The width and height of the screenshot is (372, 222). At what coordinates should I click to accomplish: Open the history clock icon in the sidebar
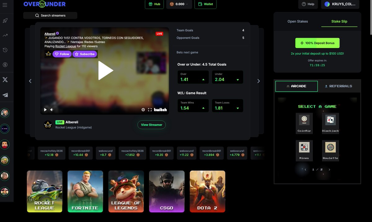[5, 50]
